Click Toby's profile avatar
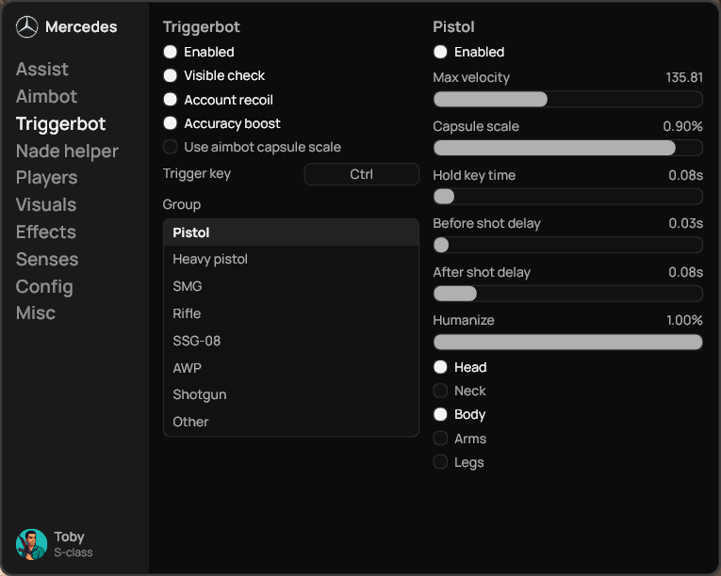This screenshot has width=721, height=576. pyautogui.click(x=32, y=544)
